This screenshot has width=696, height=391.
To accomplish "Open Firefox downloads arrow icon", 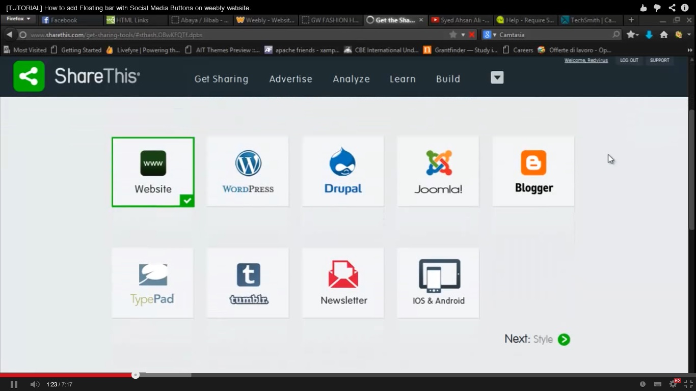I will 649,35.
